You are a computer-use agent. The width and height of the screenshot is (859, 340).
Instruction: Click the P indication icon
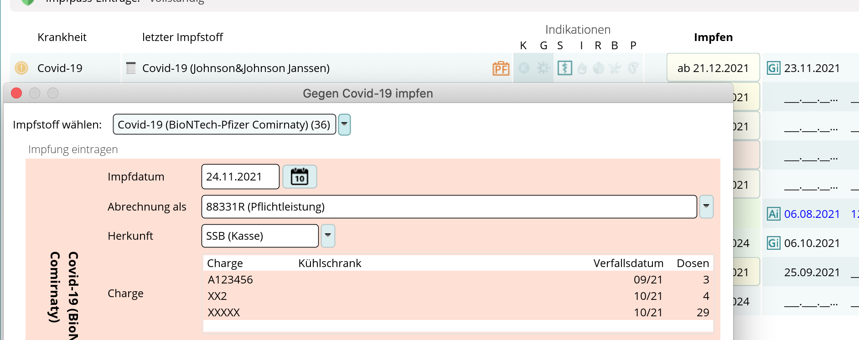tap(633, 68)
